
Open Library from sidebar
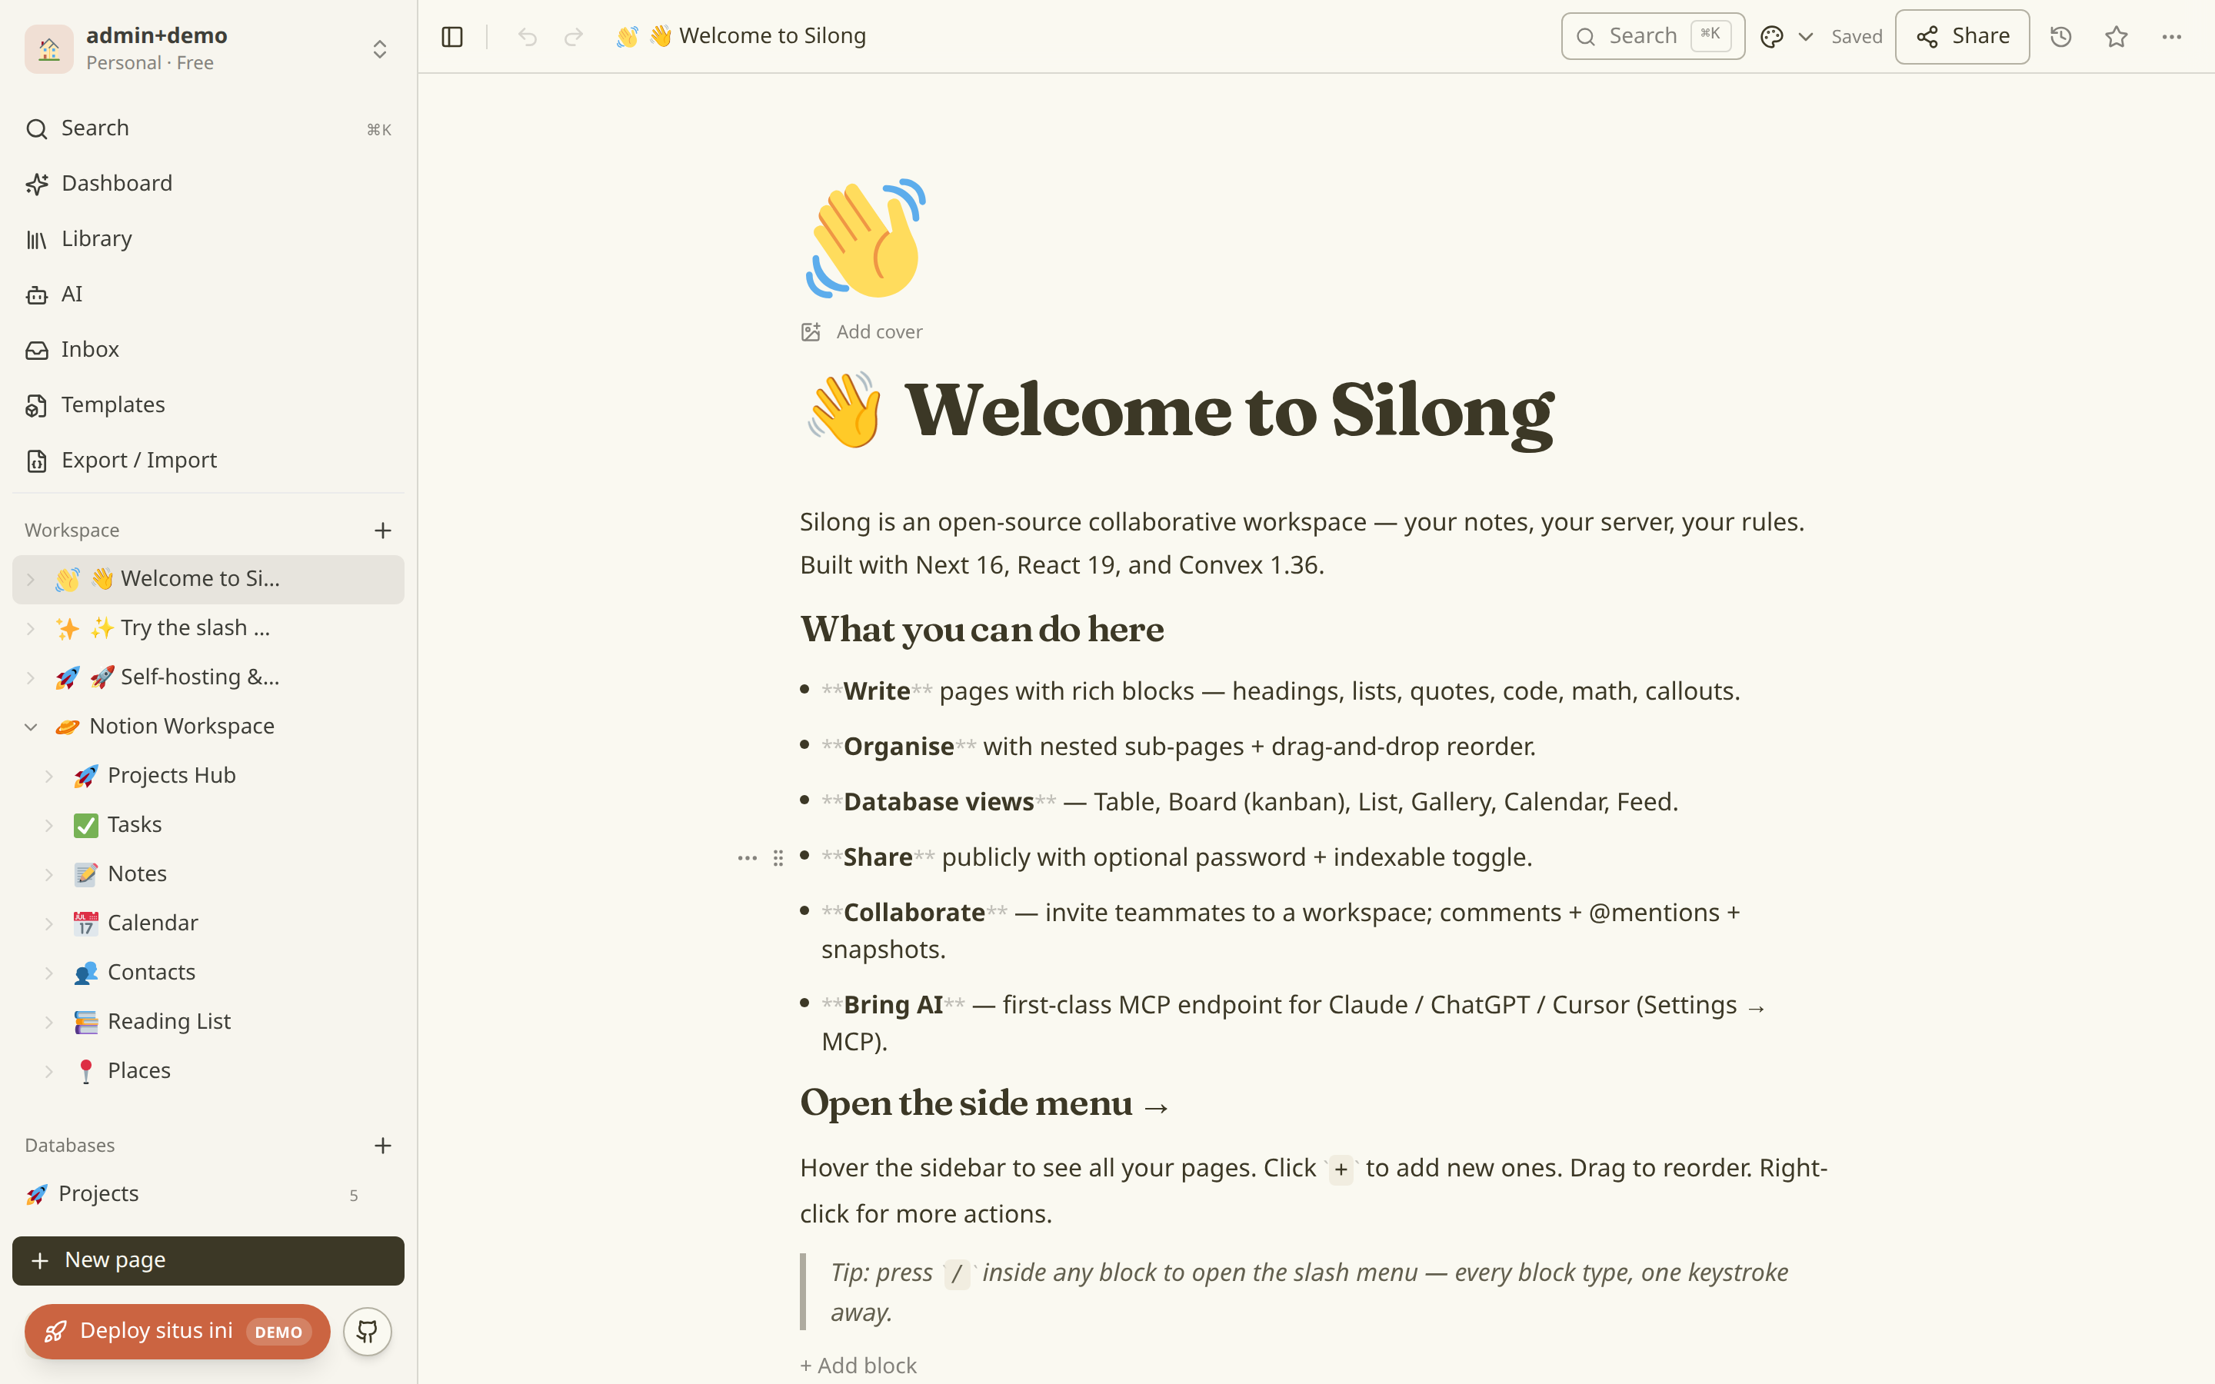pos(208,239)
